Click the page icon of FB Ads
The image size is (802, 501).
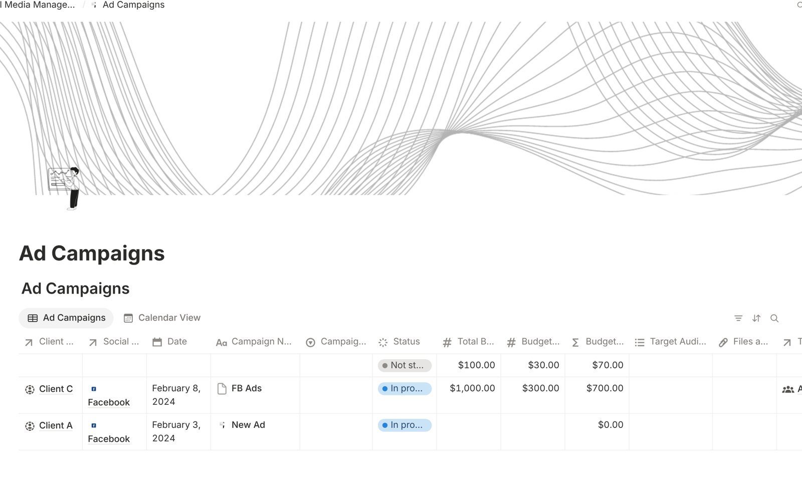point(222,389)
